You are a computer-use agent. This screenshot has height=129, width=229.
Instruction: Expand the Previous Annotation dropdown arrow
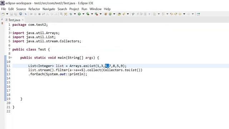pyautogui.click(x=167, y=14)
